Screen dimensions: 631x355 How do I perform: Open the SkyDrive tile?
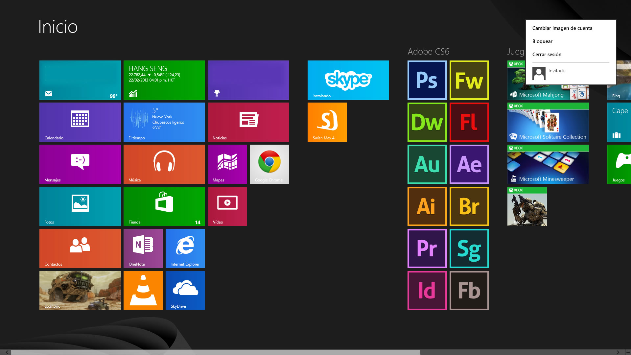click(185, 291)
